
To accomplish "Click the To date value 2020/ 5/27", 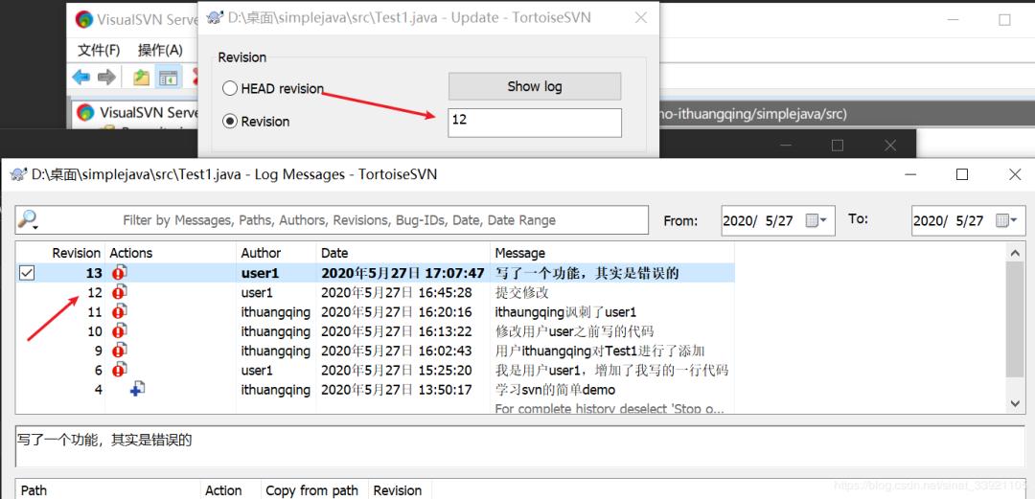I will tap(948, 220).
